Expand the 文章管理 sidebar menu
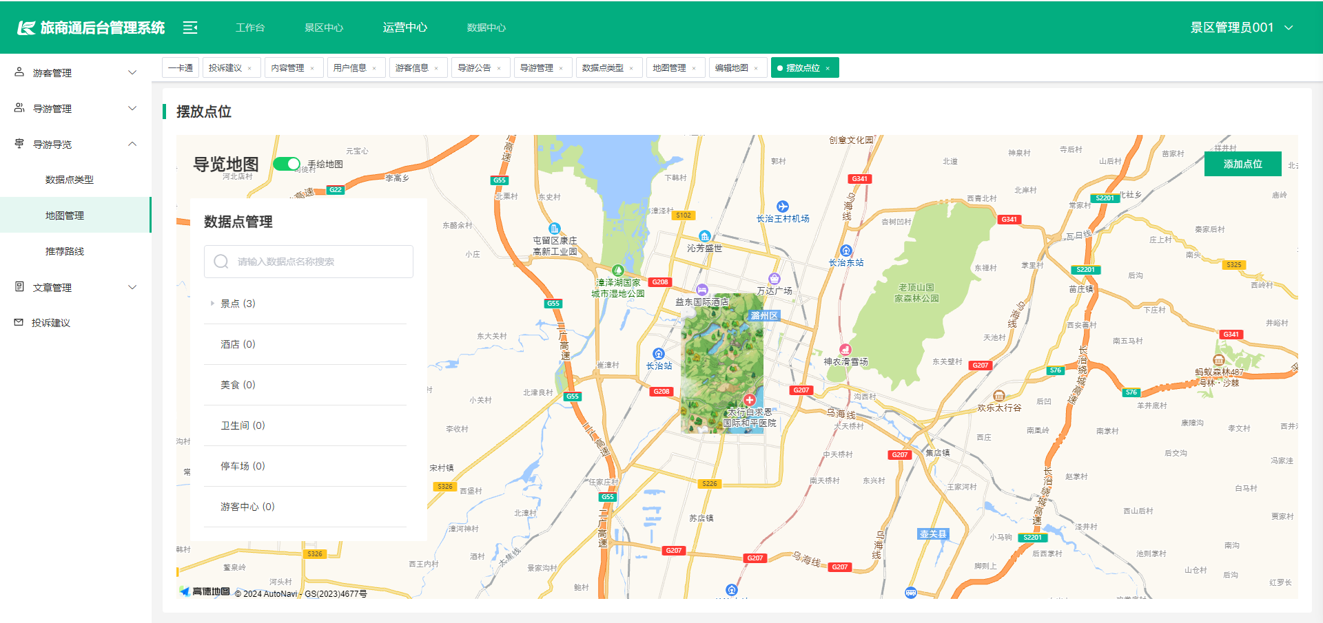The height and width of the screenshot is (623, 1323). point(132,287)
